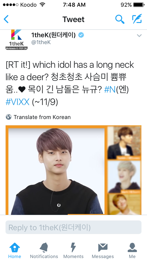Image resolution: width=147 pixels, height=261 pixels.
Task: Compose a new tweet with the quill icon
Action: tap(137, 19)
